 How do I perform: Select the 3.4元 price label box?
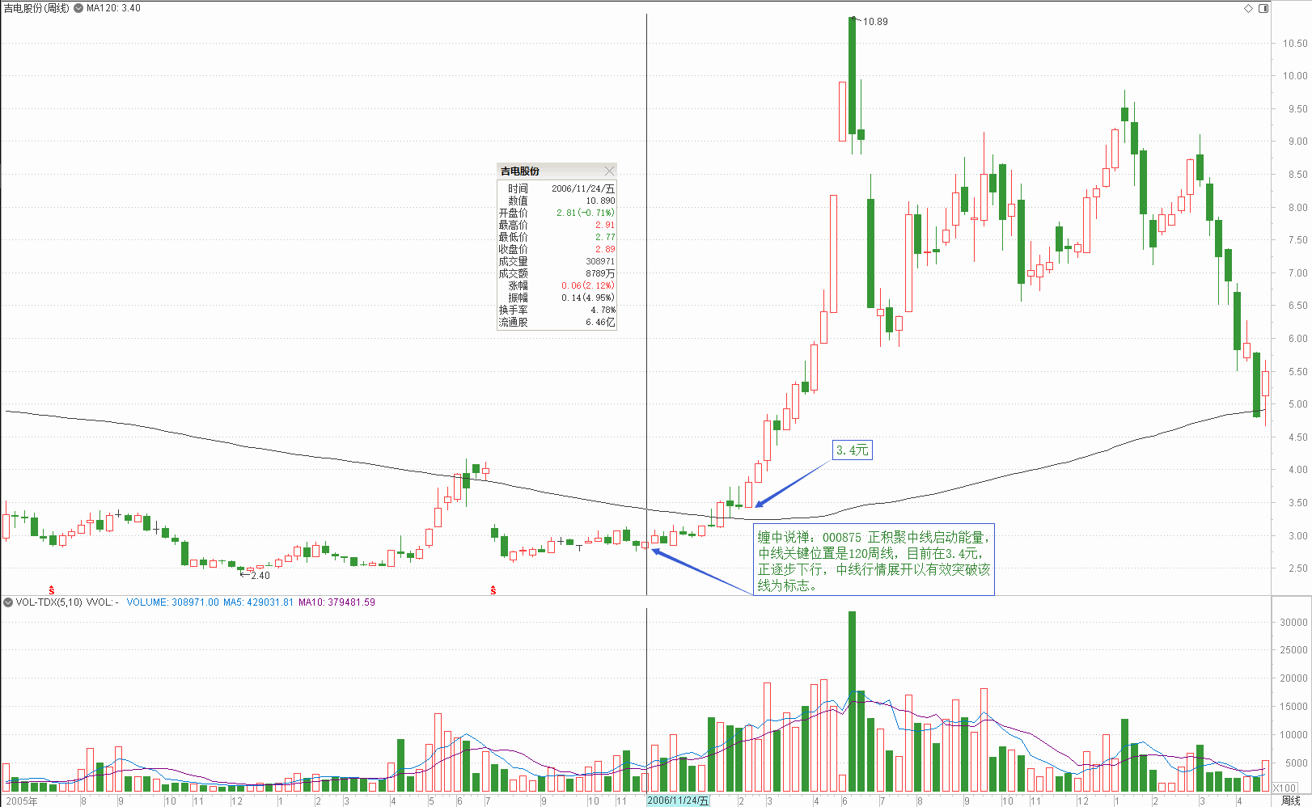[x=852, y=450]
